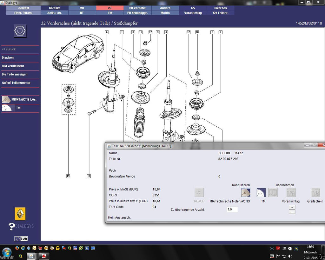Select part marker 15 in diagram
Screen dimensions: 325x260
(x=89, y=176)
